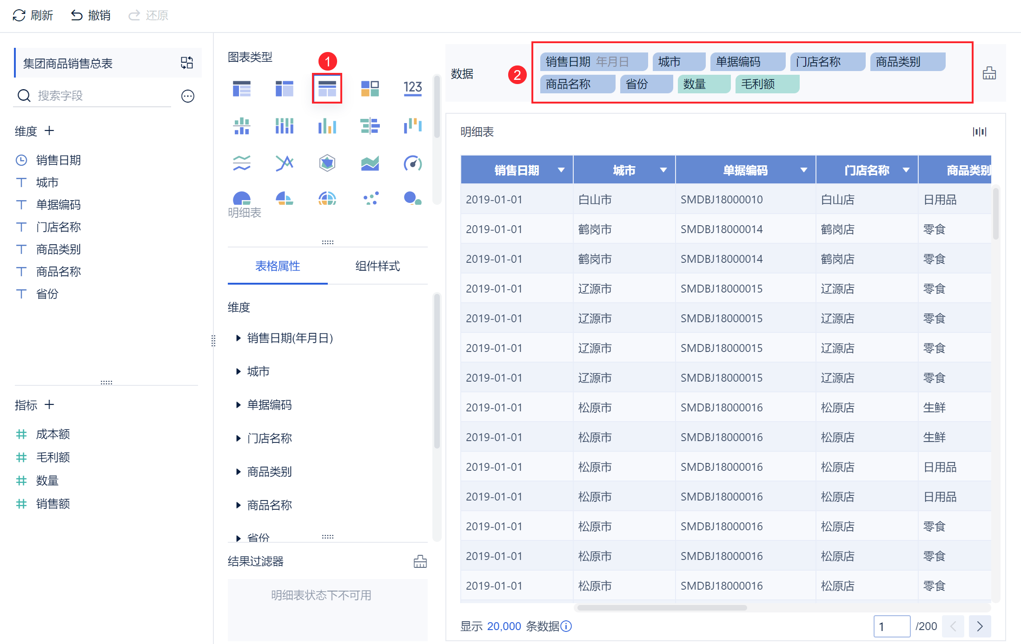Open dropdown arrow on 城市 column header
This screenshot has width=1021, height=644.
coord(663,170)
